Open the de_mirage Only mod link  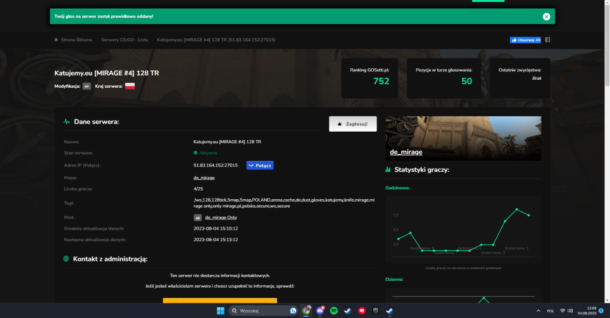pos(221,217)
